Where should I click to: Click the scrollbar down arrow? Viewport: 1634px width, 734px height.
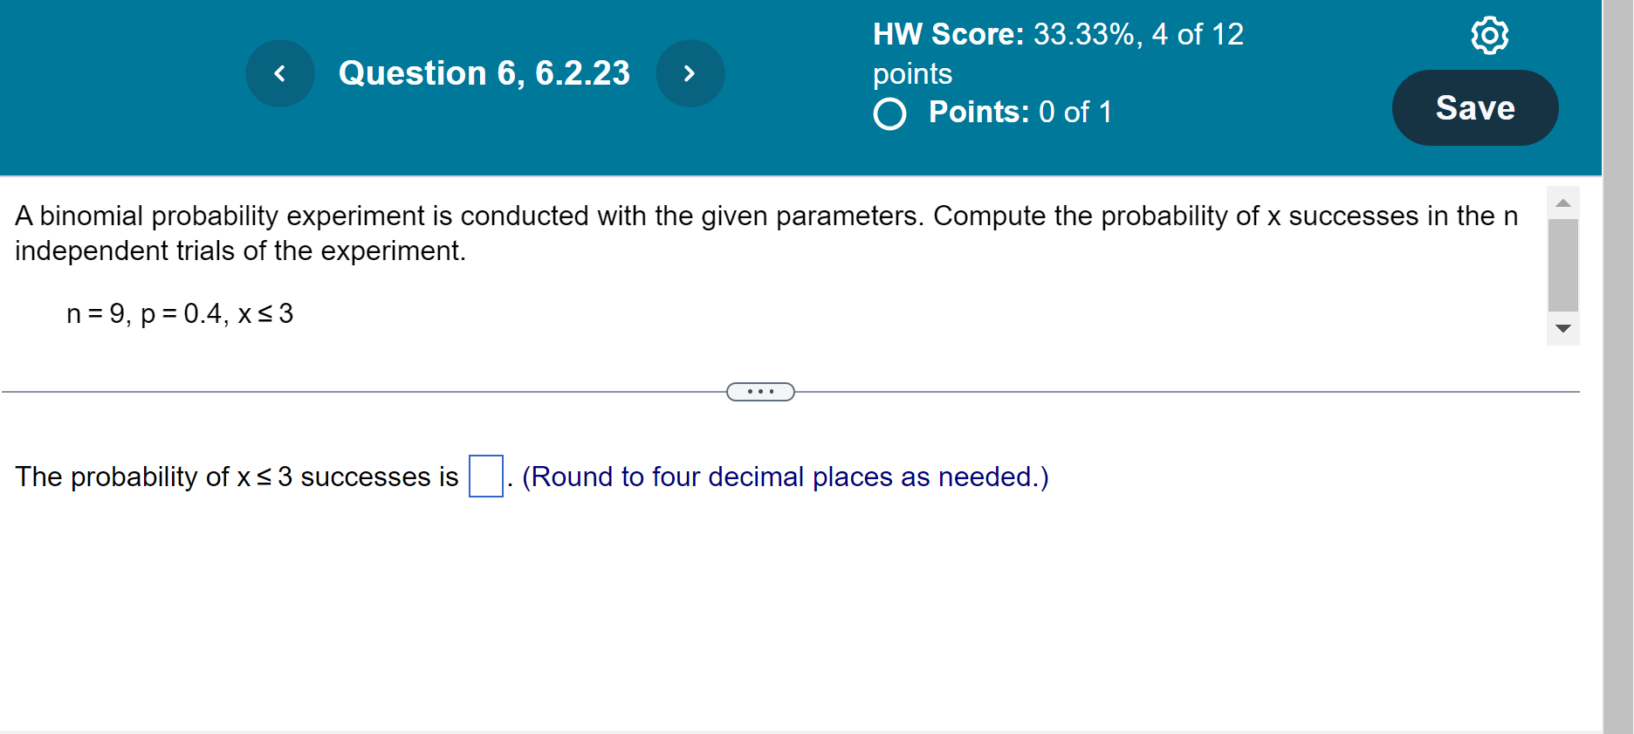(1563, 329)
